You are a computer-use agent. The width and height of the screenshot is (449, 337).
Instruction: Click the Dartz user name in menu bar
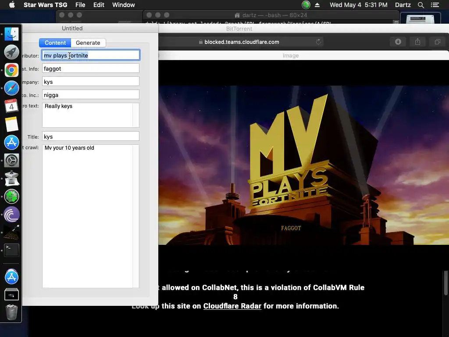pyautogui.click(x=403, y=5)
